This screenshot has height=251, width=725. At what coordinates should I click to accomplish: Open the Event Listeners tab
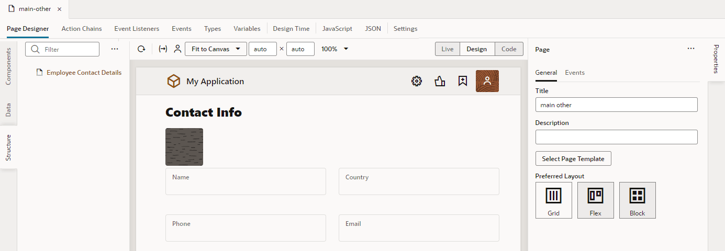137,29
